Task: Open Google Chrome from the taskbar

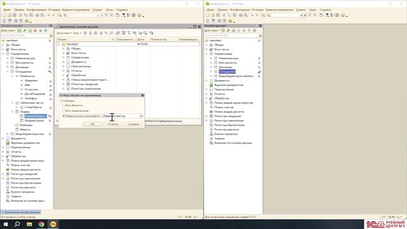Action: point(41,224)
